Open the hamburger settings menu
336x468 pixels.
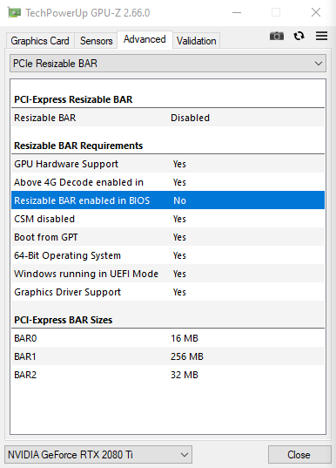tap(321, 36)
